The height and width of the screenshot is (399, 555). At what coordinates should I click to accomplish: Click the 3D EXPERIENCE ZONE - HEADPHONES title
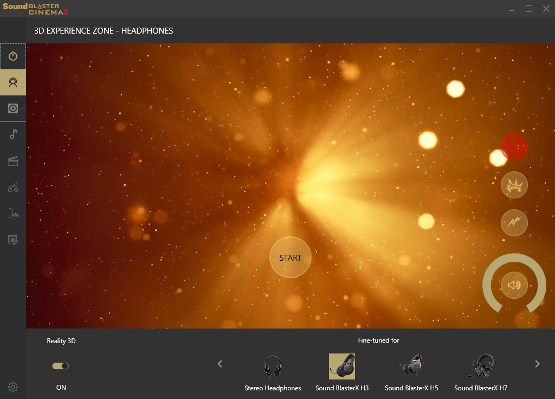(104, 31)
